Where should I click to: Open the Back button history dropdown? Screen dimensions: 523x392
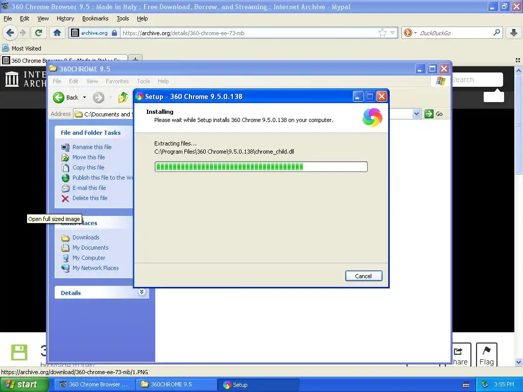pos(84,97)
